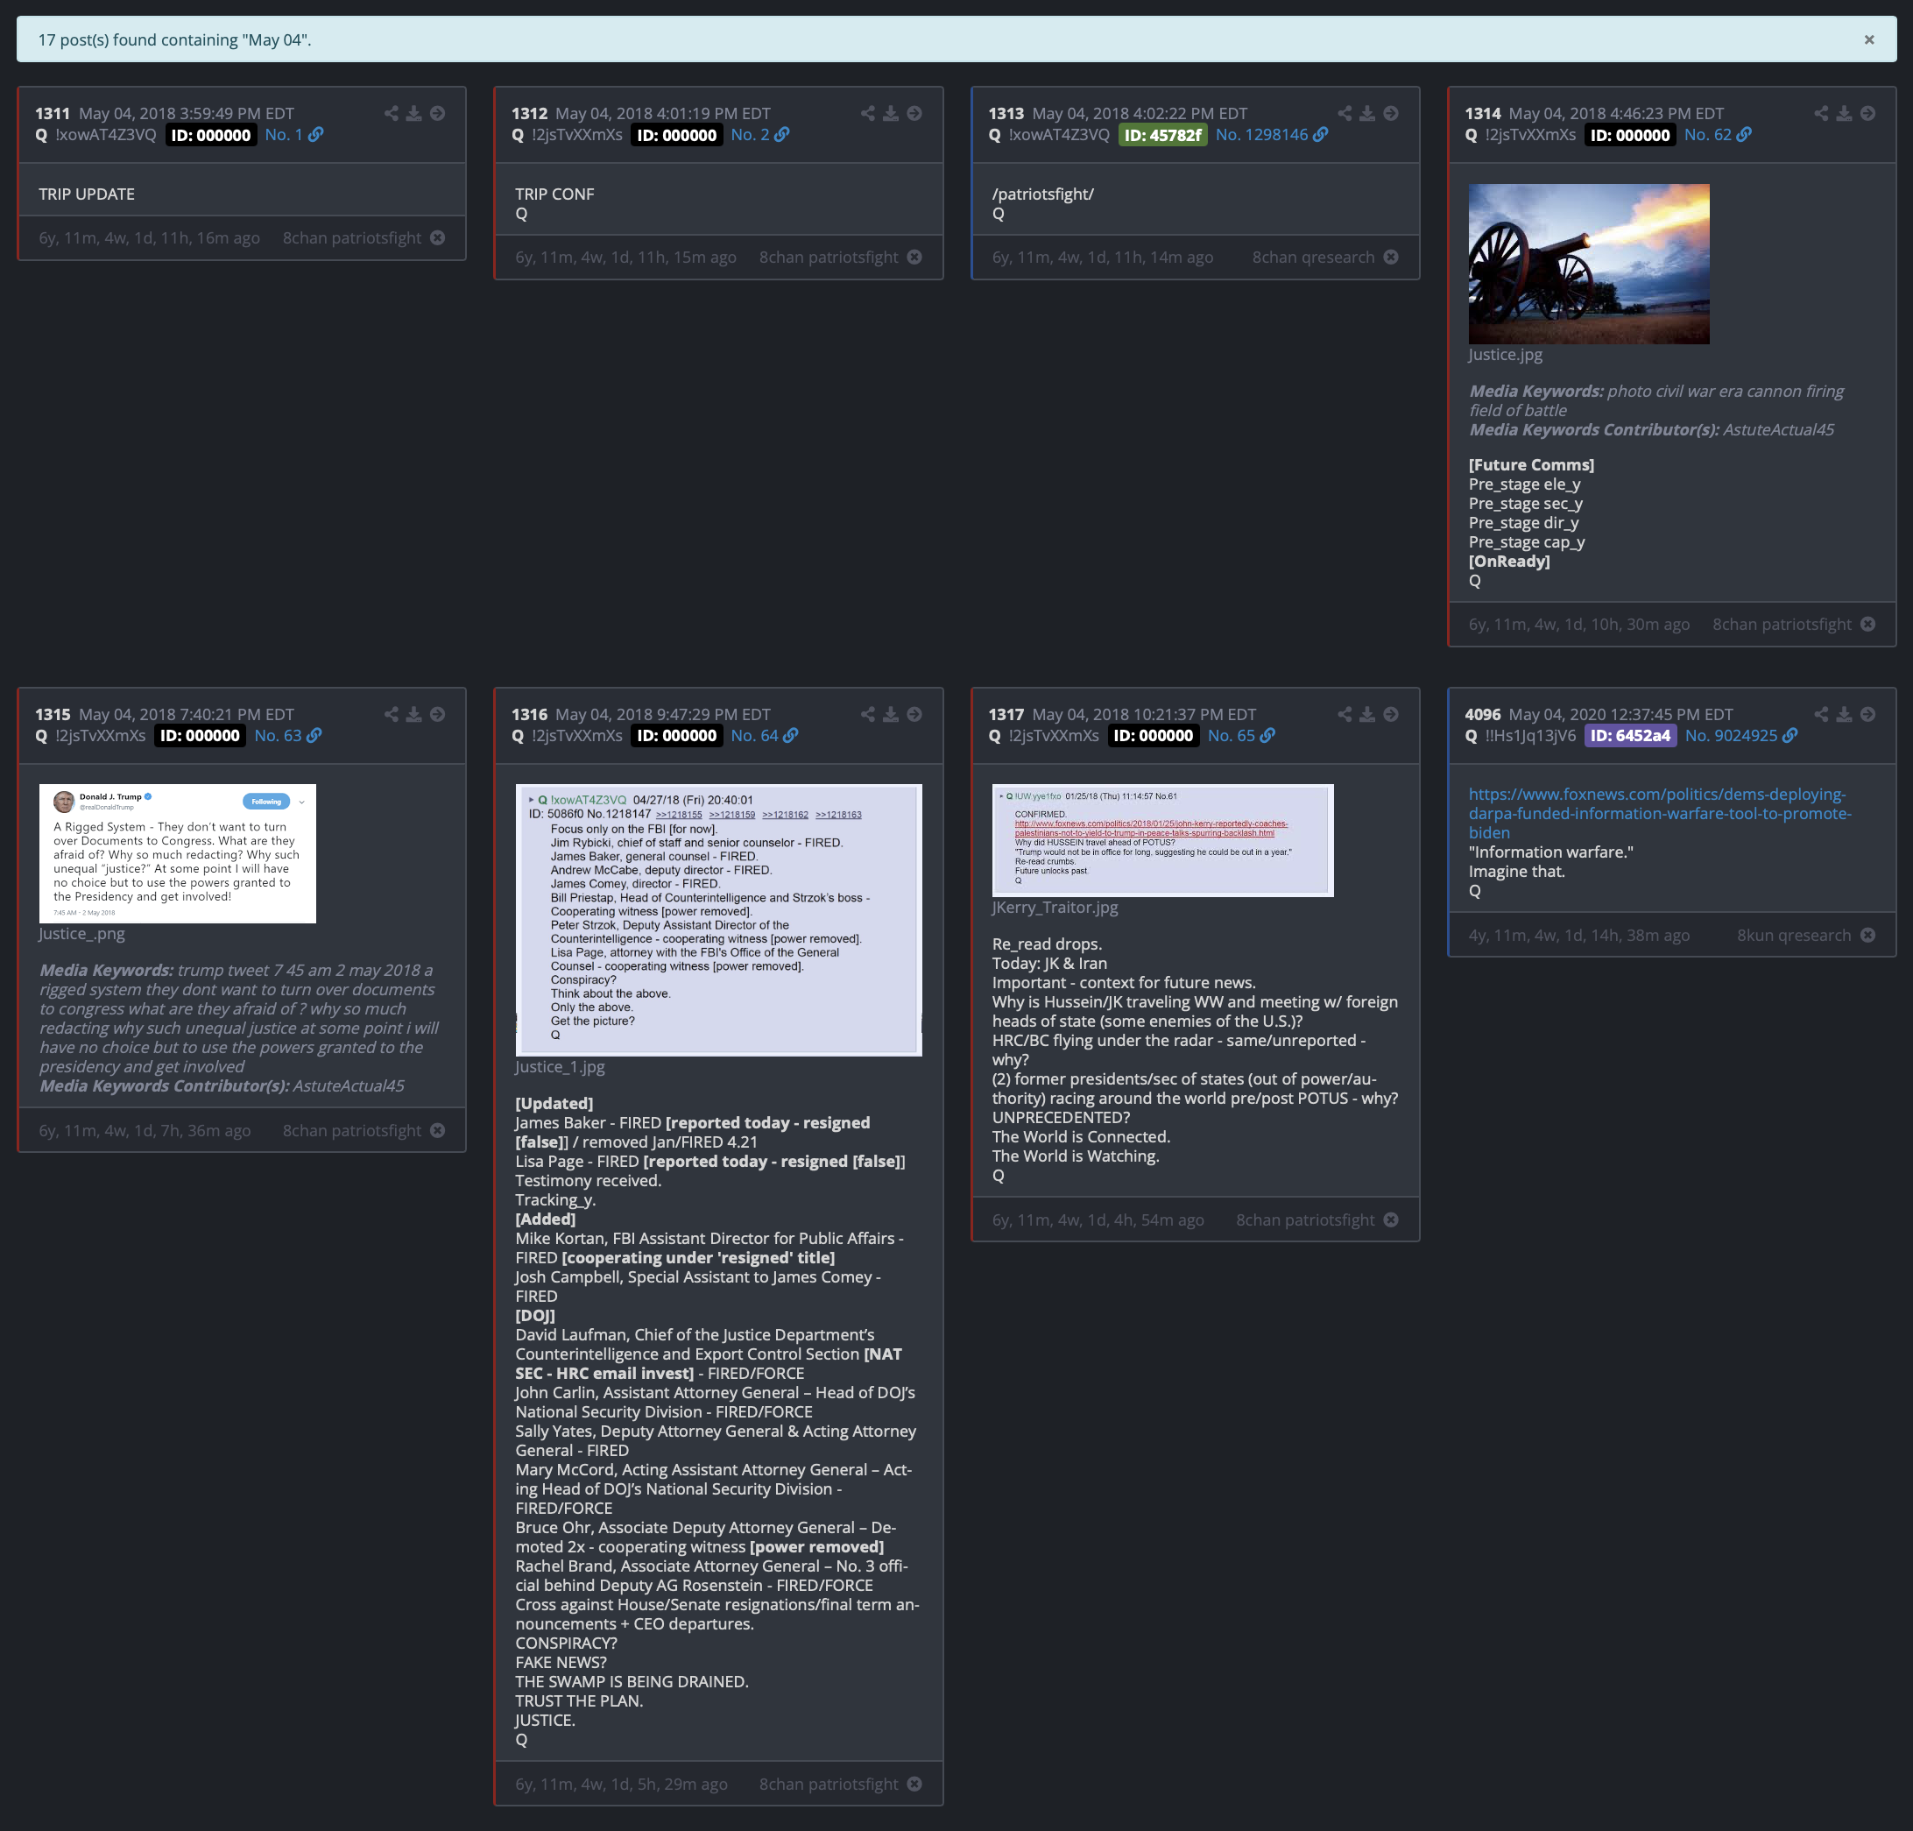
Task: Select post number '4096' heading
Action: pyautogui.click(x=1483, y=715)
